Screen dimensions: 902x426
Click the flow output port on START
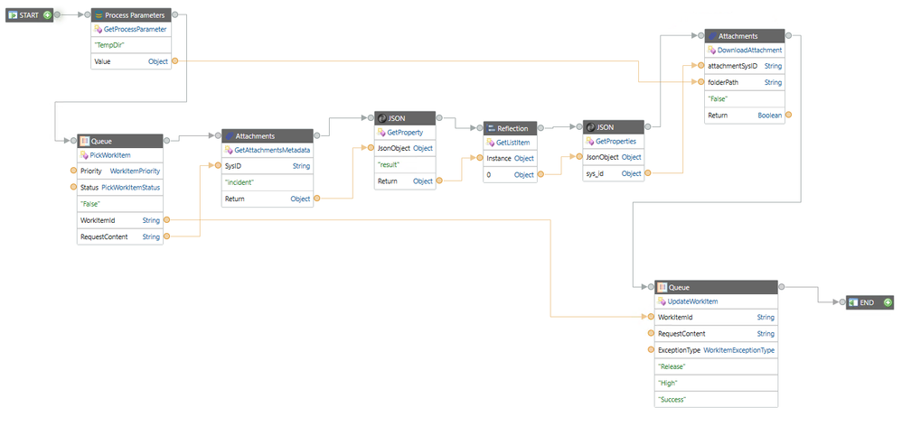point(58,15)
